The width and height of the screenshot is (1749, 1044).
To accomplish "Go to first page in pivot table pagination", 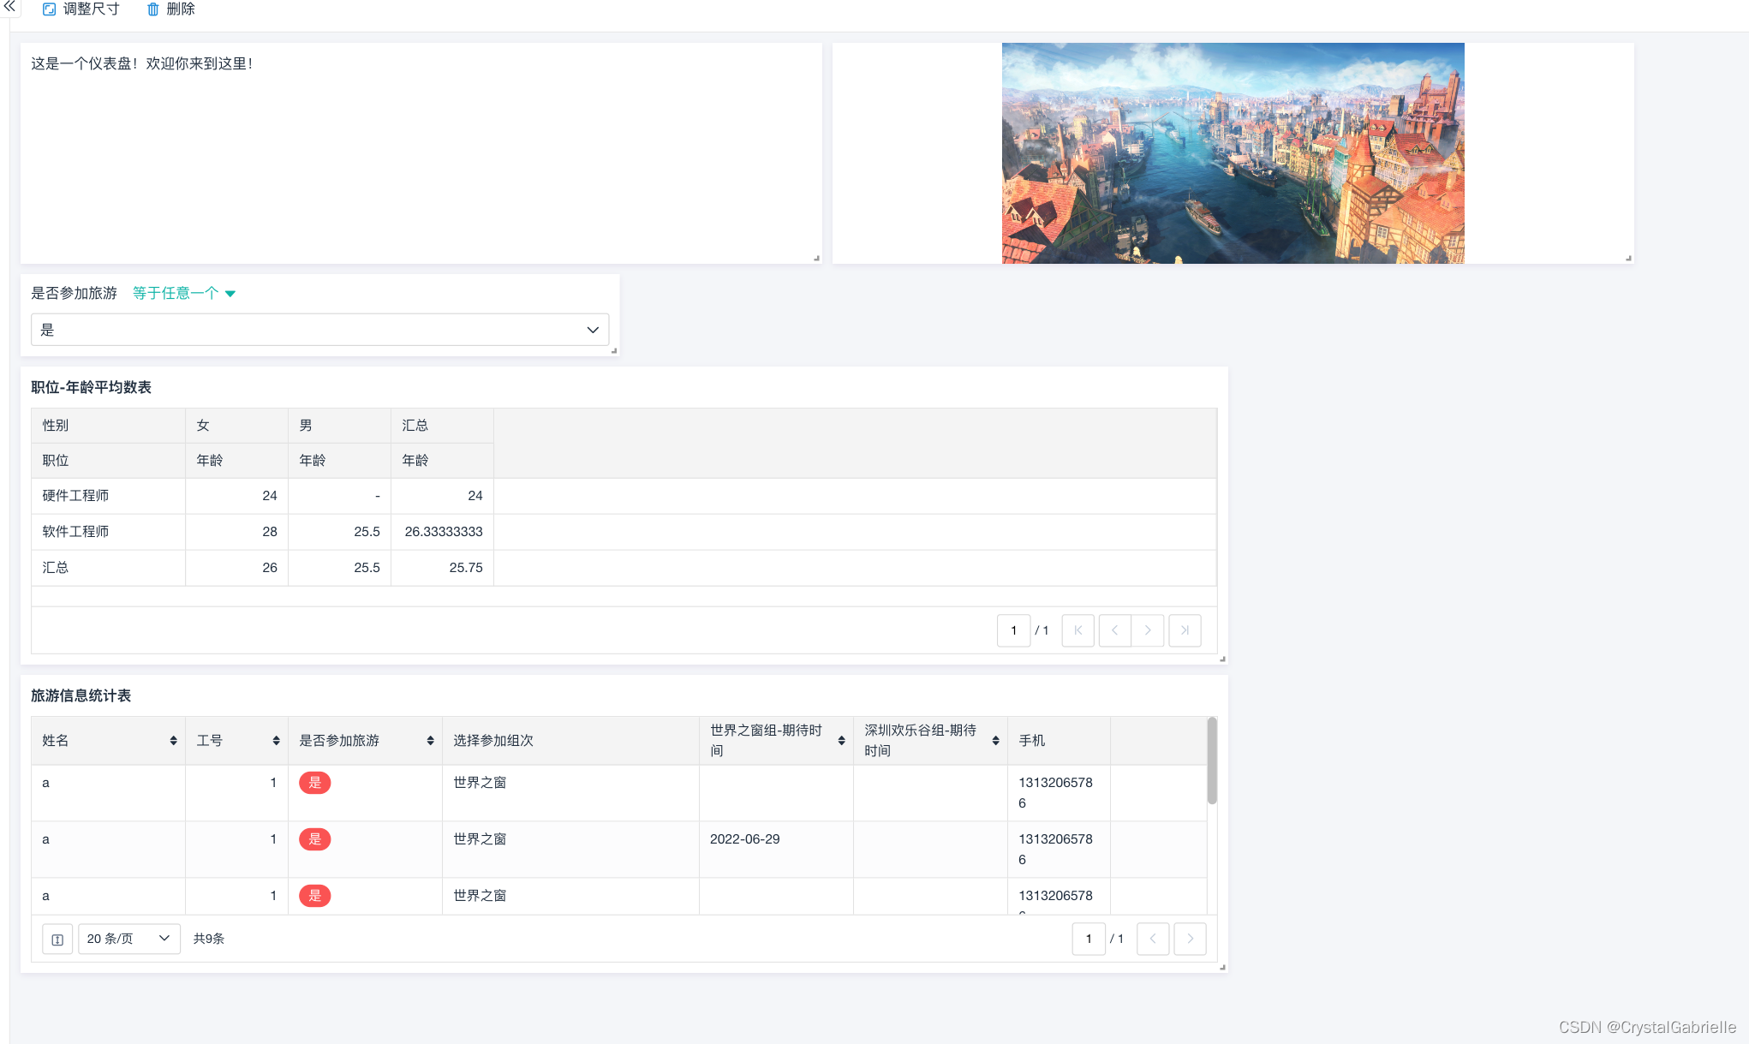I will click(x=1077, y=630).
